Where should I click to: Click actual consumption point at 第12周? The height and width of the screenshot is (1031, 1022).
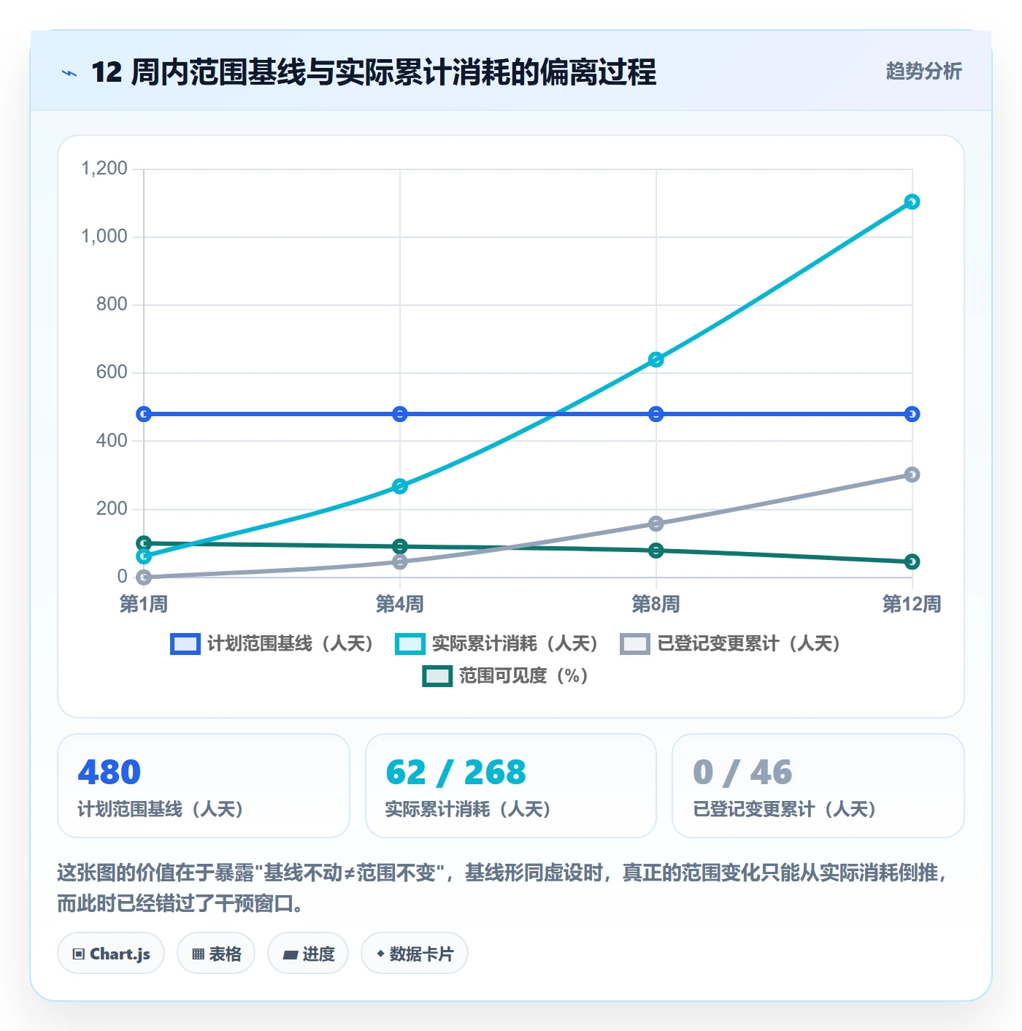point(912,202)
